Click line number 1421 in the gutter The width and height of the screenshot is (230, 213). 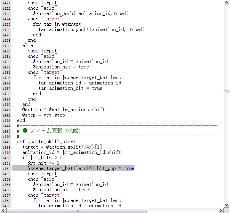click(6, 3)
